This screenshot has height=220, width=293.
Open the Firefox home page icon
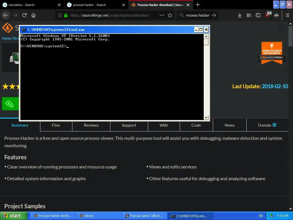pyautogui.click(x=33, y=15)
